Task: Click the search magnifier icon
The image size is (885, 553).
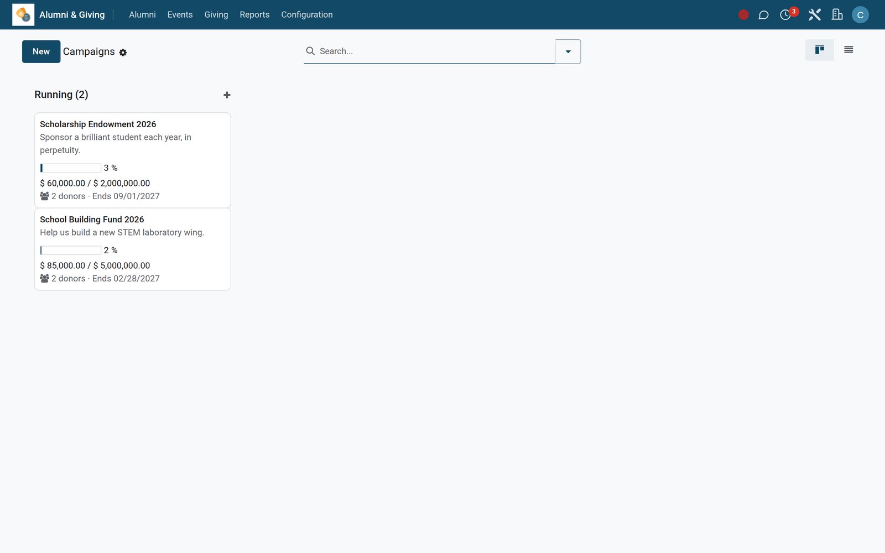Action: [310, 51]
